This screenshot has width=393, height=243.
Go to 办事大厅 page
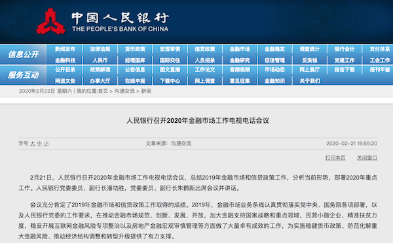click(x=100, y=81)
